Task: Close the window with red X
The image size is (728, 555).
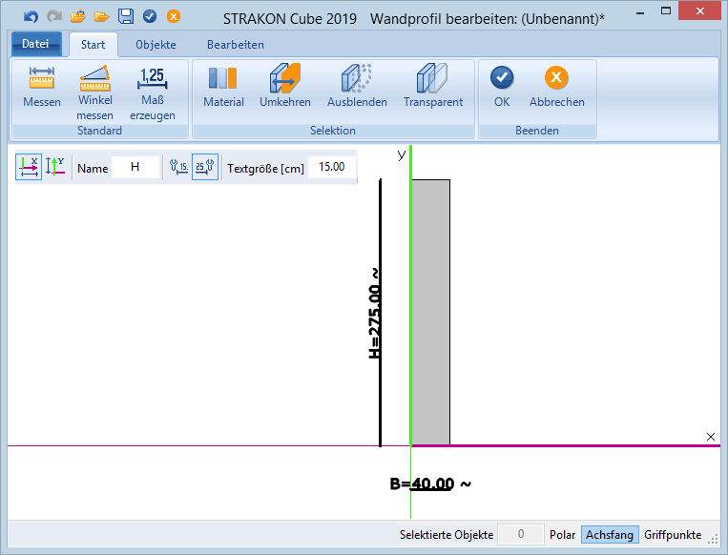Action: pyautogui.click(x=699, y=10)
